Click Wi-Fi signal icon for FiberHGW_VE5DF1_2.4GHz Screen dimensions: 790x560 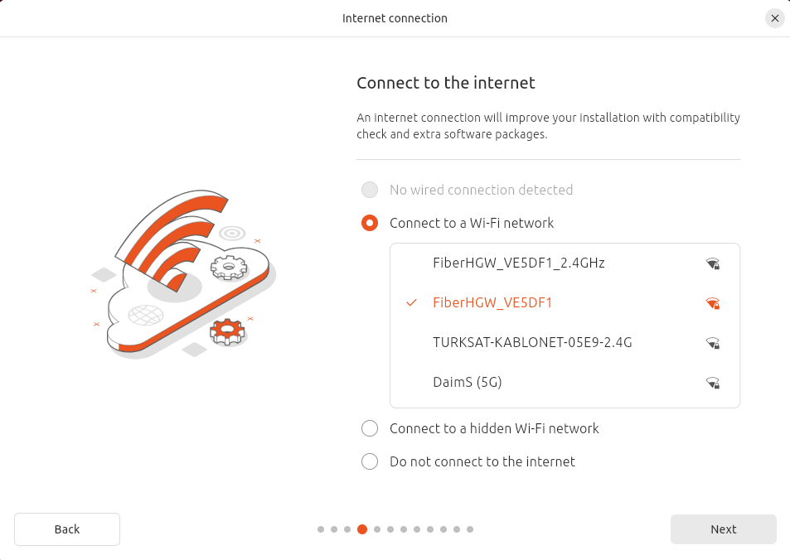(712, 264)
